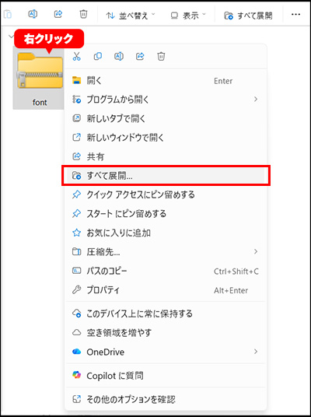Choose 新しいタブで開く menu entry
This screenshot has height=417, width=311.
click(x=166, y=118)
